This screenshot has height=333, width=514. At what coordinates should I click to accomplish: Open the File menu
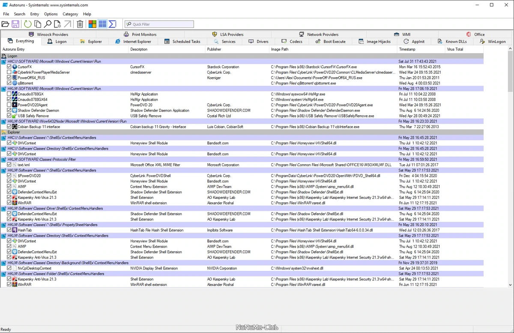(6, 14)
